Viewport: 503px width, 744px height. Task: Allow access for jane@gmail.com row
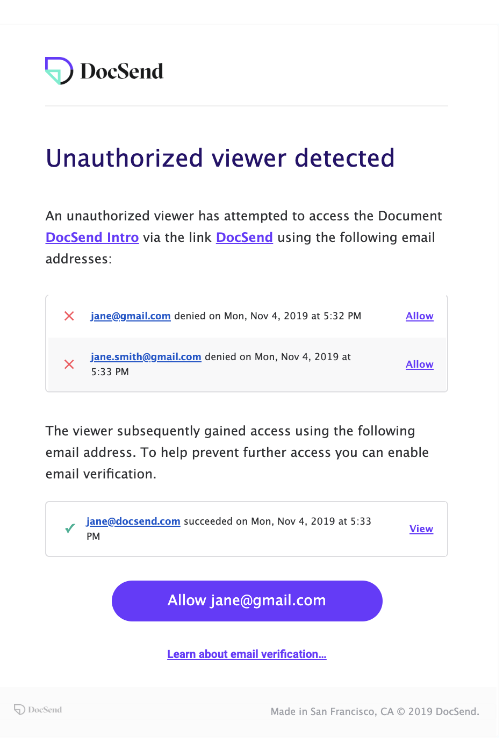[420, 316]
